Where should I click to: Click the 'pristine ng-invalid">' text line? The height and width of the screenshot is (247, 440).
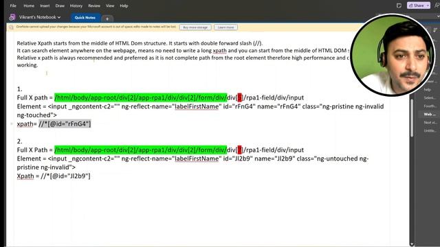point(46,167)
